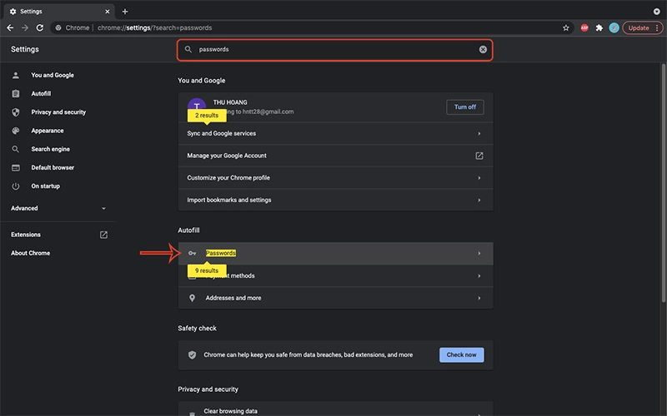Click the Manage Google Account external icon
Screen dimensions: 667x416
tap(479, 156)
